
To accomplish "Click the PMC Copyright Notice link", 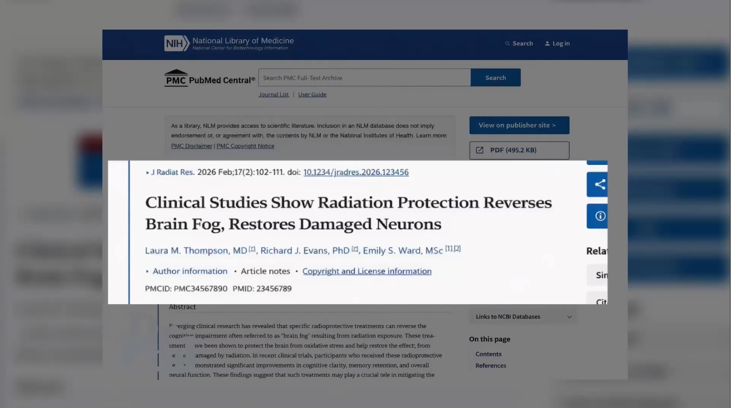I will coord(245,146).
